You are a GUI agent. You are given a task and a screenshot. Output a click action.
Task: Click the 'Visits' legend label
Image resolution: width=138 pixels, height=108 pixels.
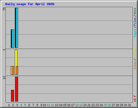pos(135,53)
